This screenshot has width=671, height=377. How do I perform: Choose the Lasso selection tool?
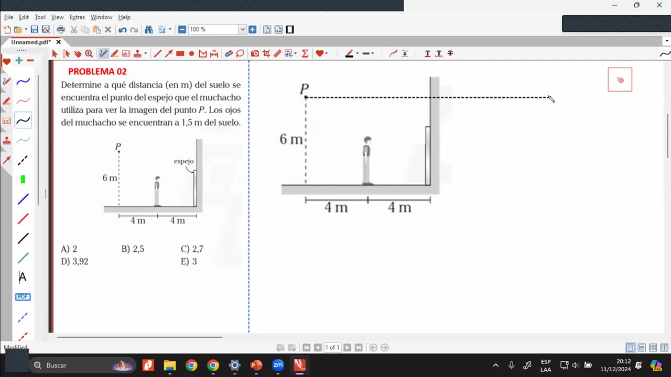click(x=240, y=53)
